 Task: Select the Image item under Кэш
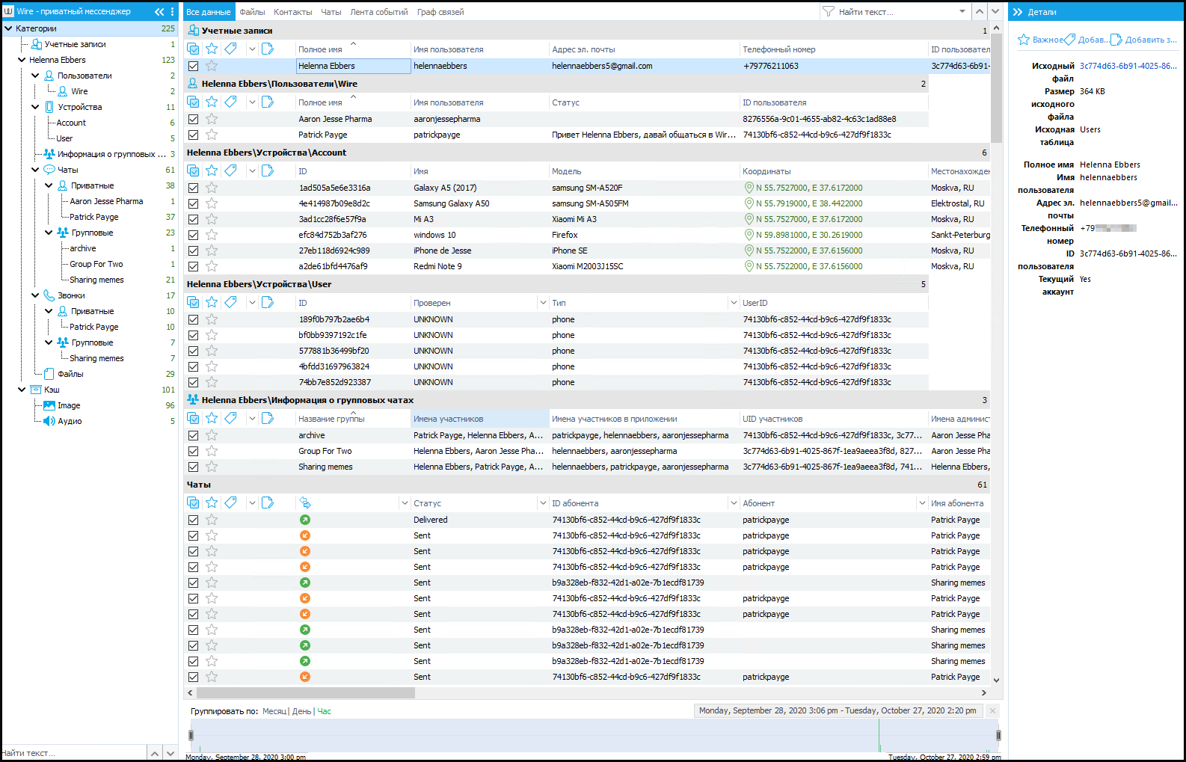tap(69, 405)
